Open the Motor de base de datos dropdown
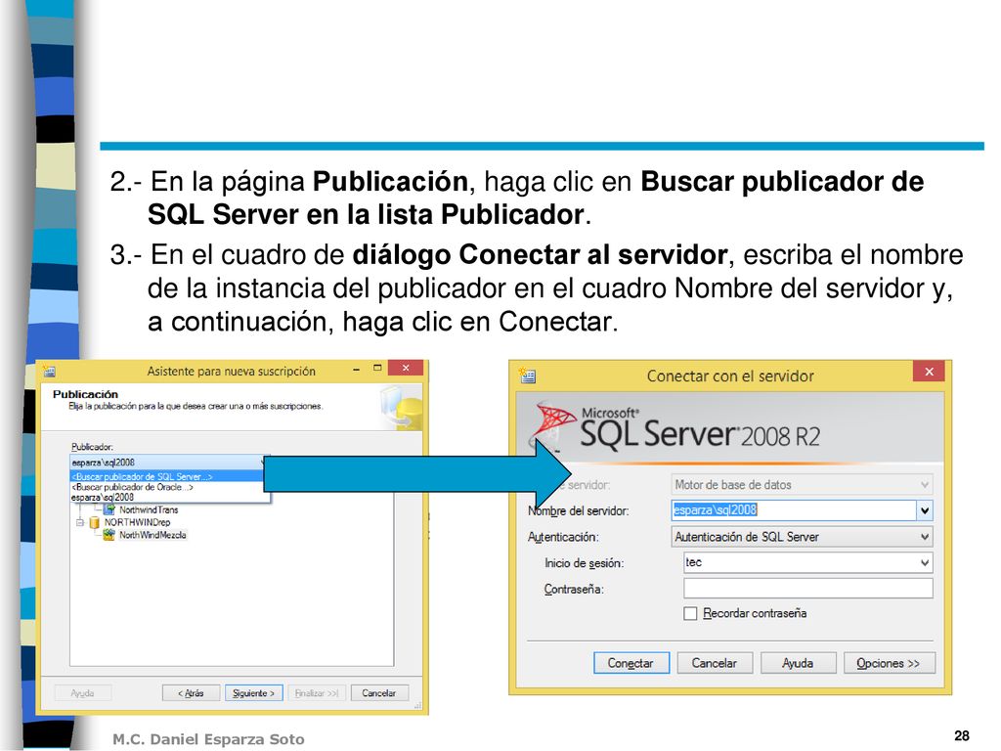Image resolution: width=1001 pixels, height=751 pixels. tap(802, 485)
